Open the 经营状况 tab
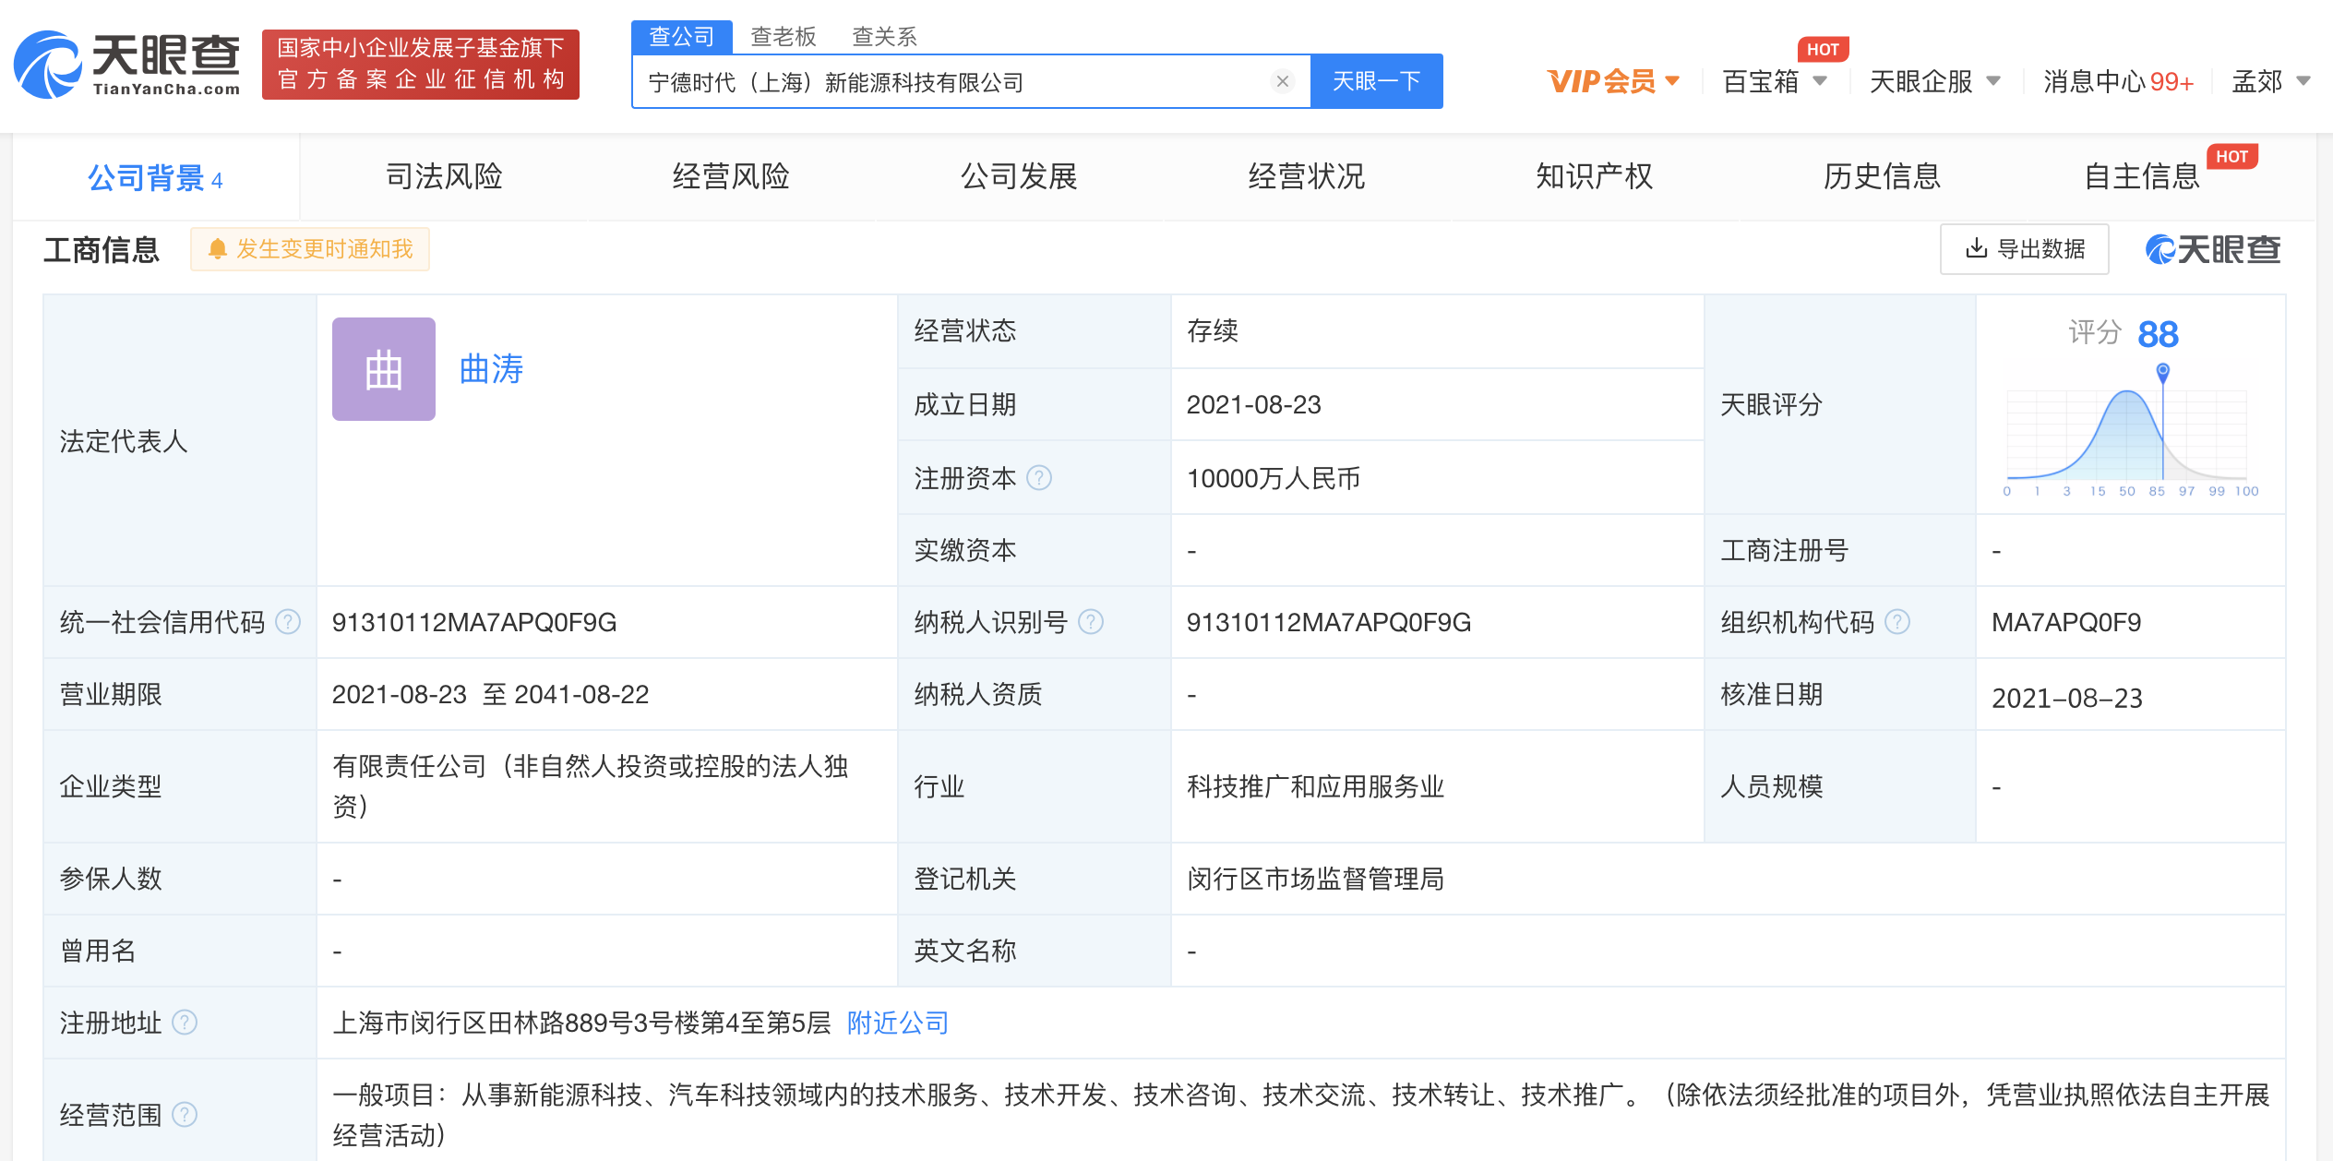 tap(1307, 176)
